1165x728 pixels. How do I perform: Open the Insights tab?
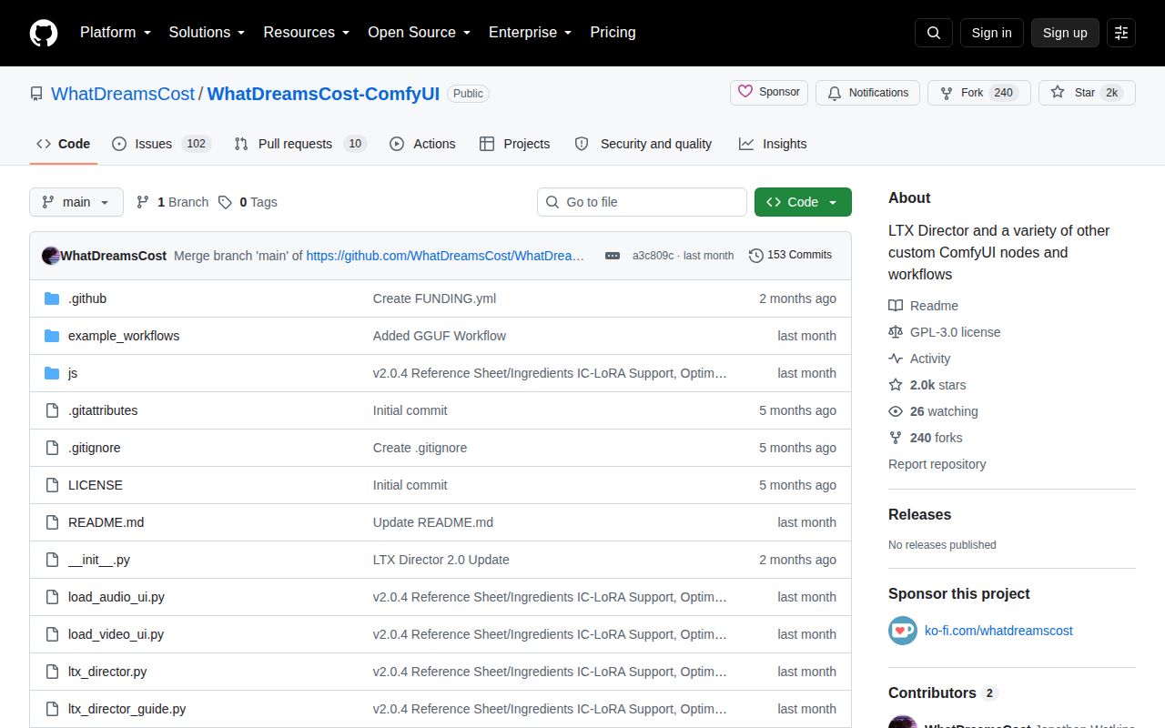point(773,144)
